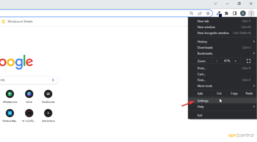Viewport: 257px width, 142px height.
Task: Choose Find... in the menu
Action: [222, 80]
